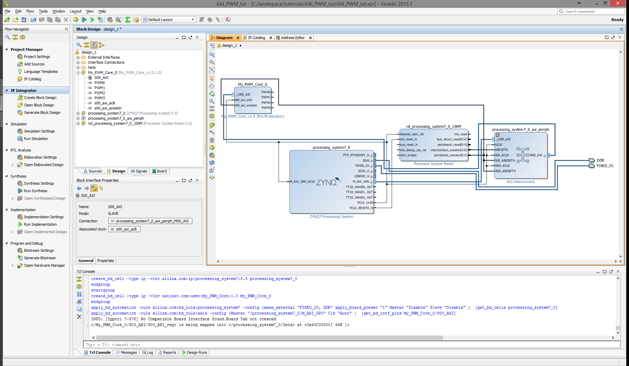The width and height of the screenshot is (629, 366).
Task: Open the Messages tab at bottom
Action: click(126, 352)
